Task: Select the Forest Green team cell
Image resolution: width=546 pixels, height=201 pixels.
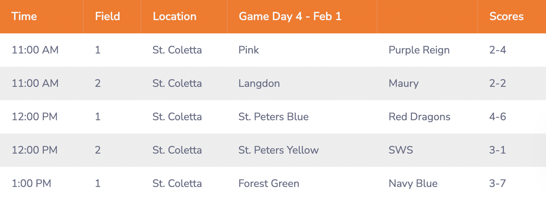Action: (269, 184)
